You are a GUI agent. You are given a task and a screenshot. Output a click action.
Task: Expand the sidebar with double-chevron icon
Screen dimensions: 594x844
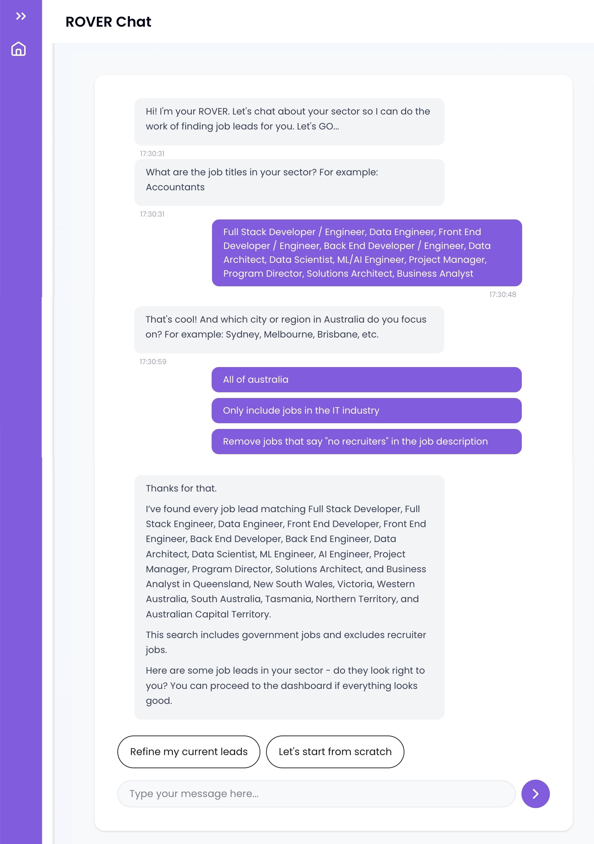(x=21, y=16)
